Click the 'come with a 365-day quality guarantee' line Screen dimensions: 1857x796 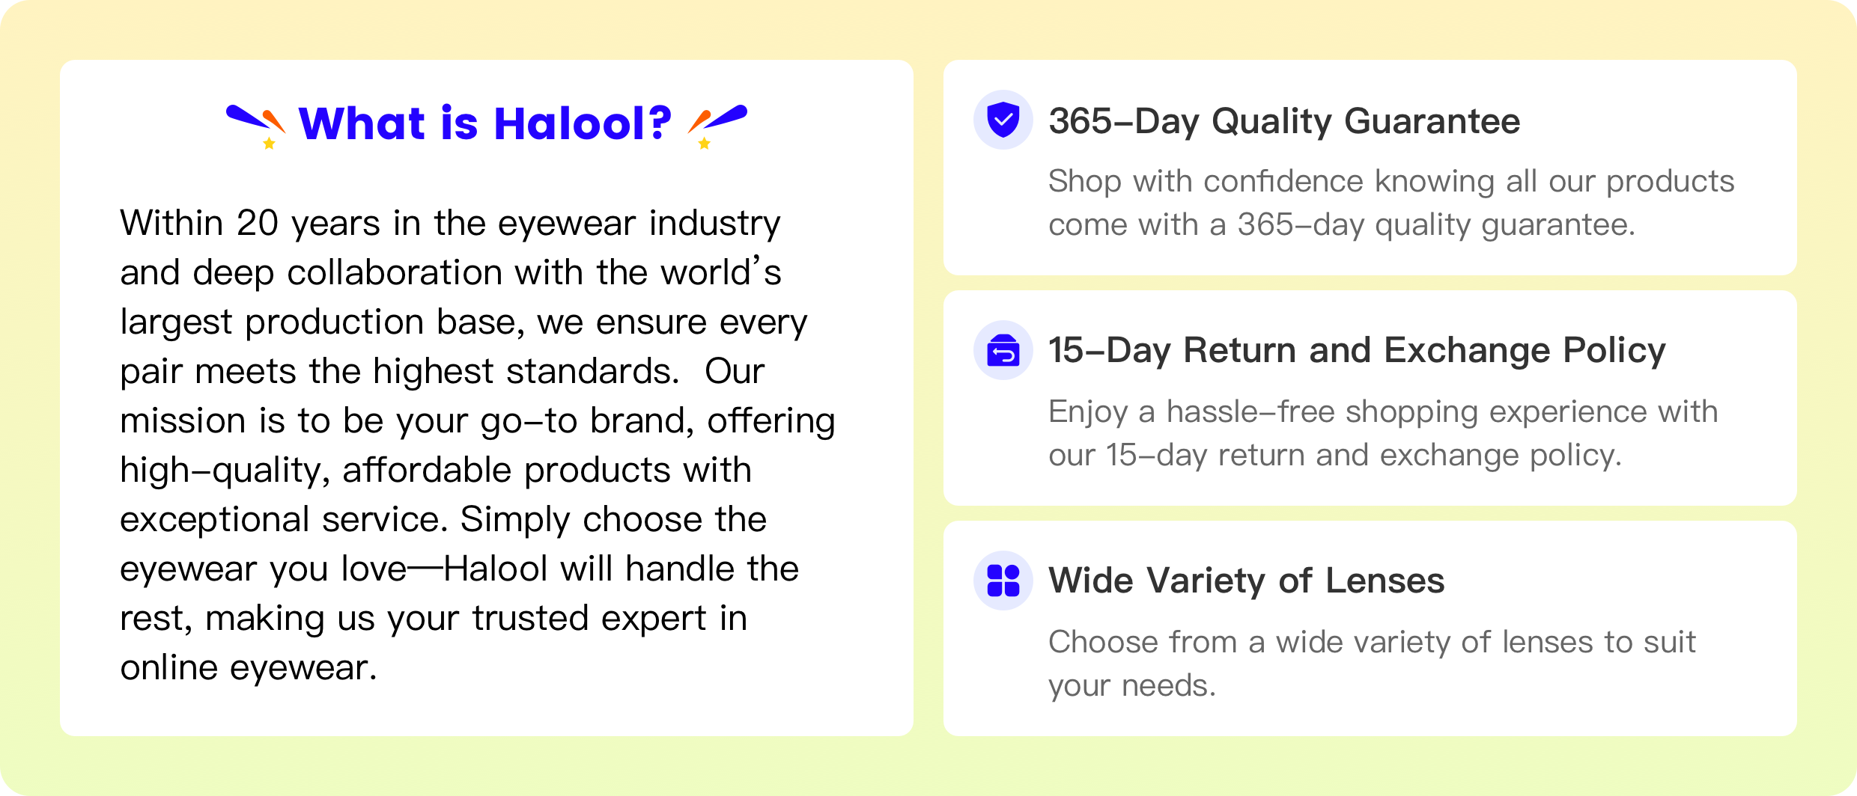(x=1342, y=224)
